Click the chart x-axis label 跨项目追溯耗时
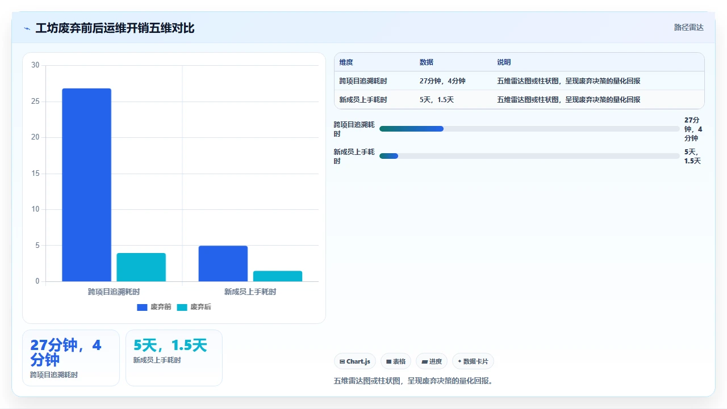Image resolution: width=727 pixels, height=409 pixels. pyautogui.click(x=114, y=292)
